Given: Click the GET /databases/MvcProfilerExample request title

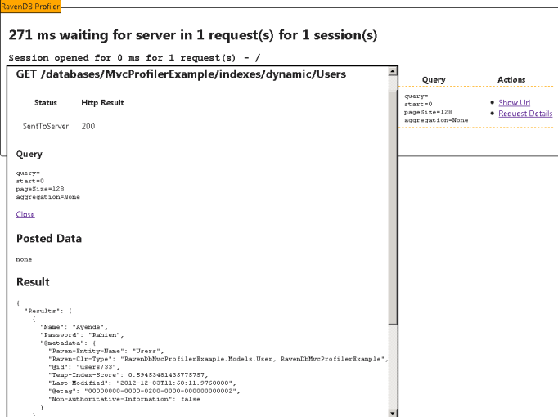Looking at the screenshot, I should pyautogui.click(x=181, y=74).
